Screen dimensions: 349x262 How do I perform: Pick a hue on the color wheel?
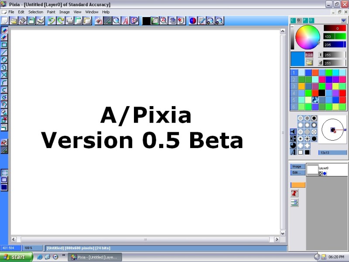(308, 37)
